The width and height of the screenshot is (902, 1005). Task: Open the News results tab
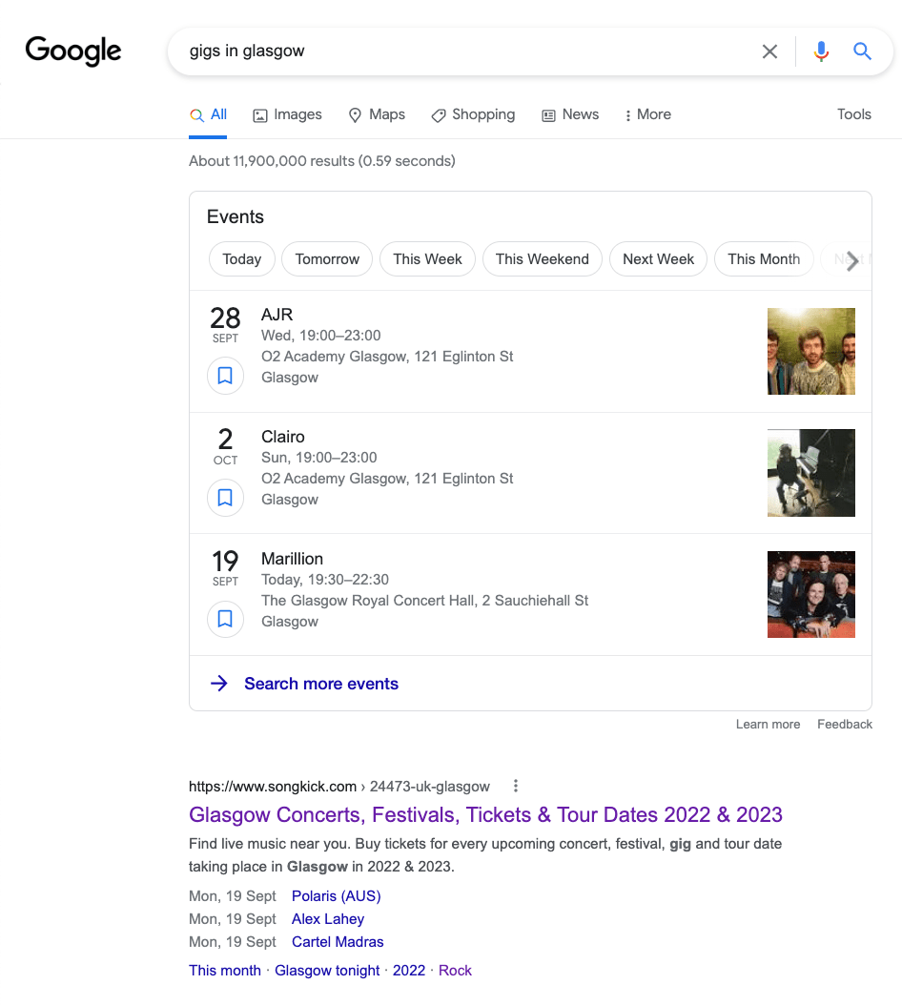570,114
